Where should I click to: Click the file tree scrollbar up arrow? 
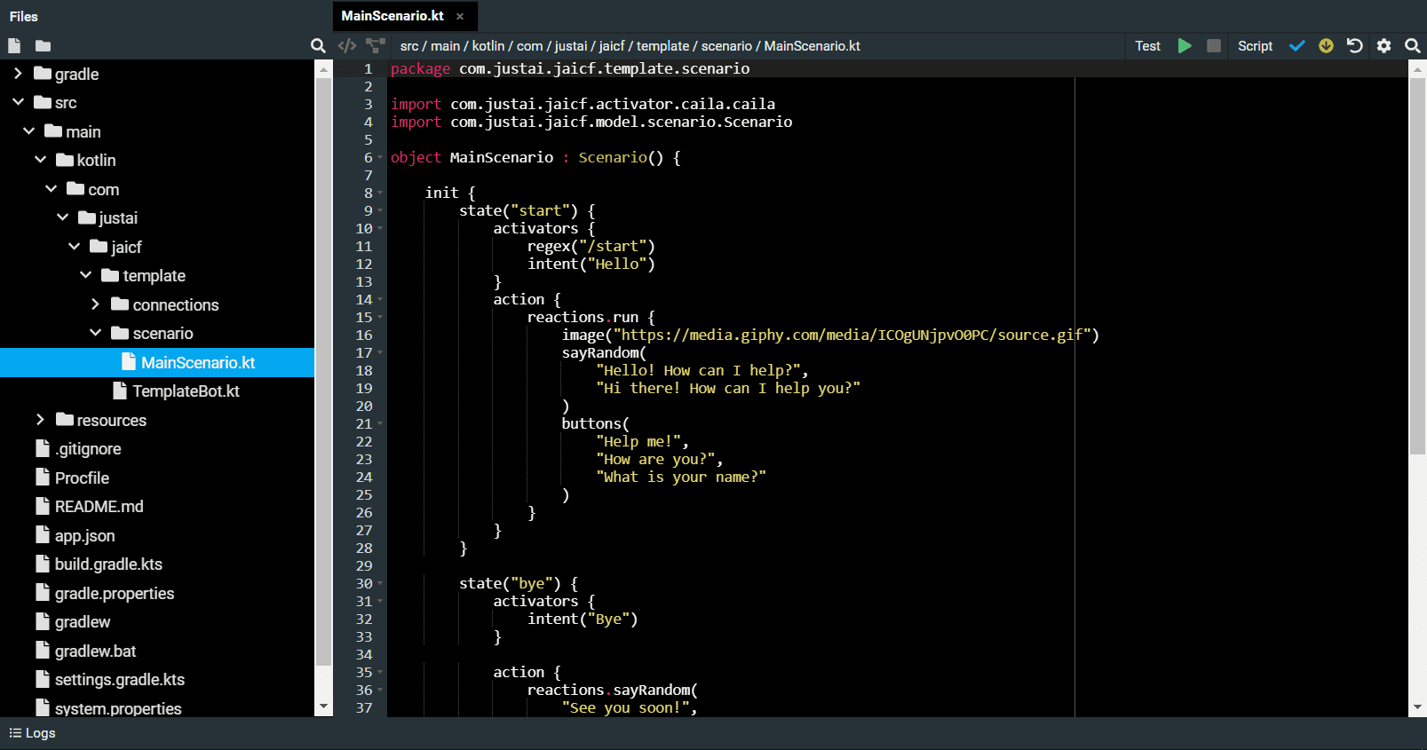[x=323, y=69]
